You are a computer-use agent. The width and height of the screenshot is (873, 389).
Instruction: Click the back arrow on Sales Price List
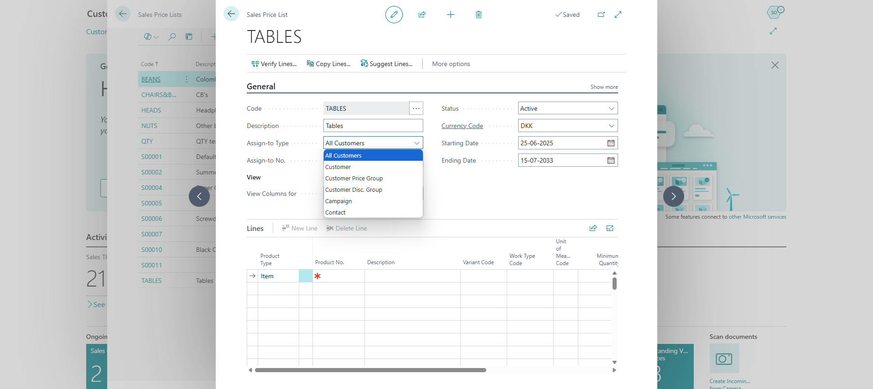pos(231,14)
